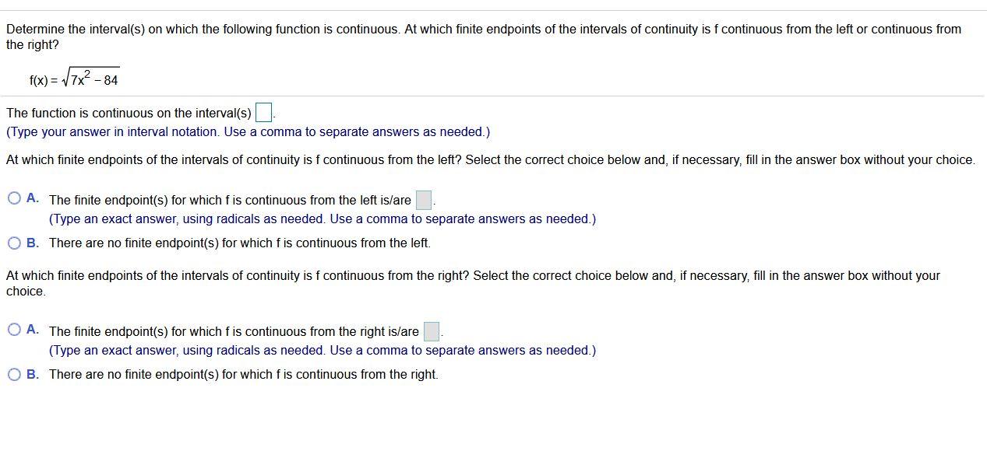The image size is (987, 451).
Task: Select radio button A for right-continuity question
Action: (14, 330)
